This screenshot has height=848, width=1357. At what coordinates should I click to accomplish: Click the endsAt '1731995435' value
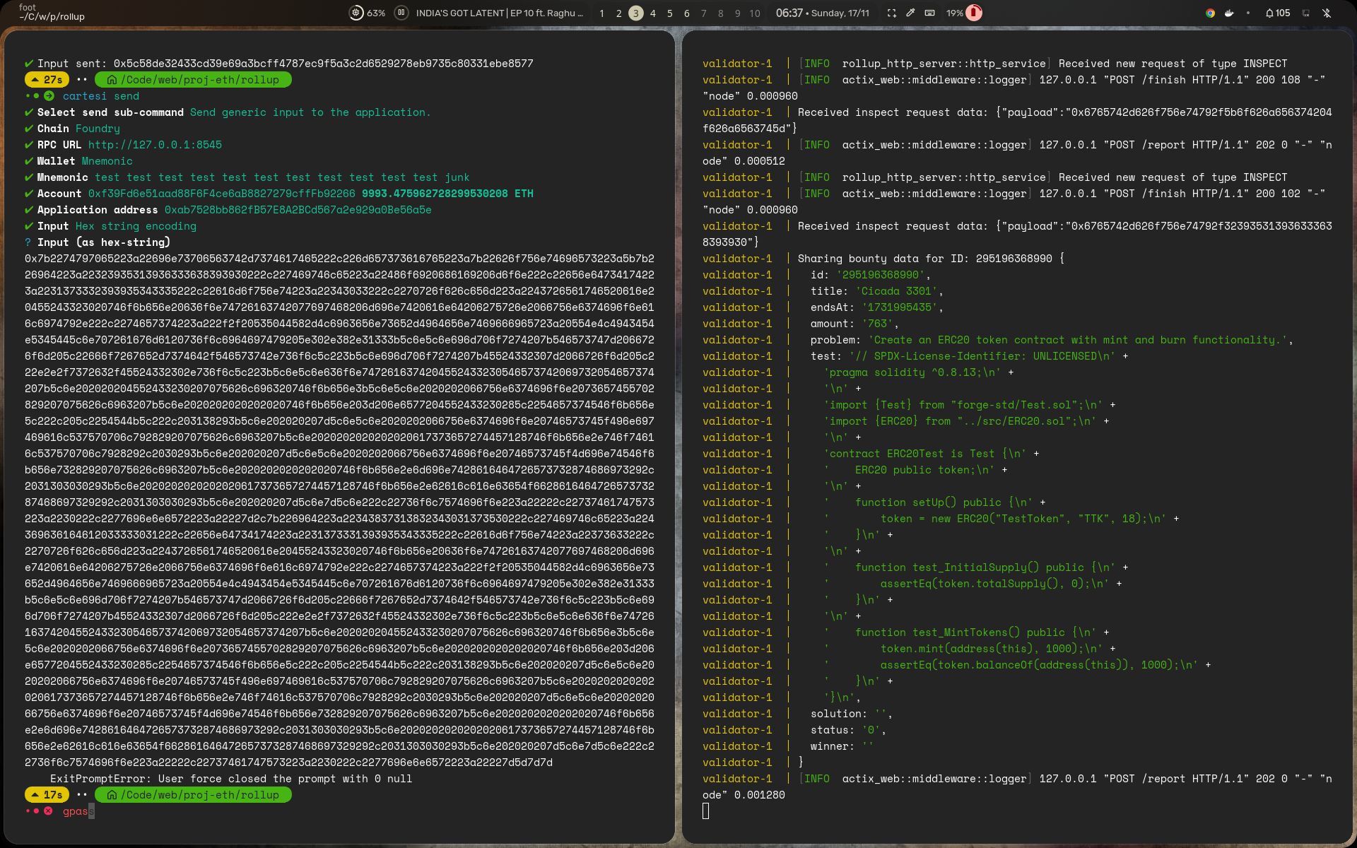coord(900,307)
